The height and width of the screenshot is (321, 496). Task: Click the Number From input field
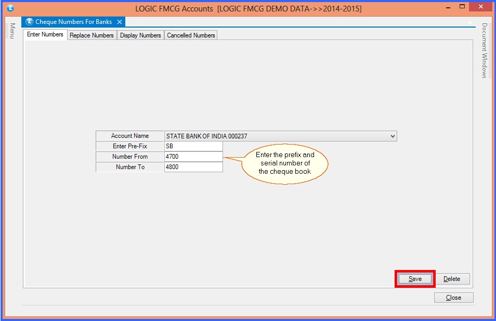tap(193, 157)
